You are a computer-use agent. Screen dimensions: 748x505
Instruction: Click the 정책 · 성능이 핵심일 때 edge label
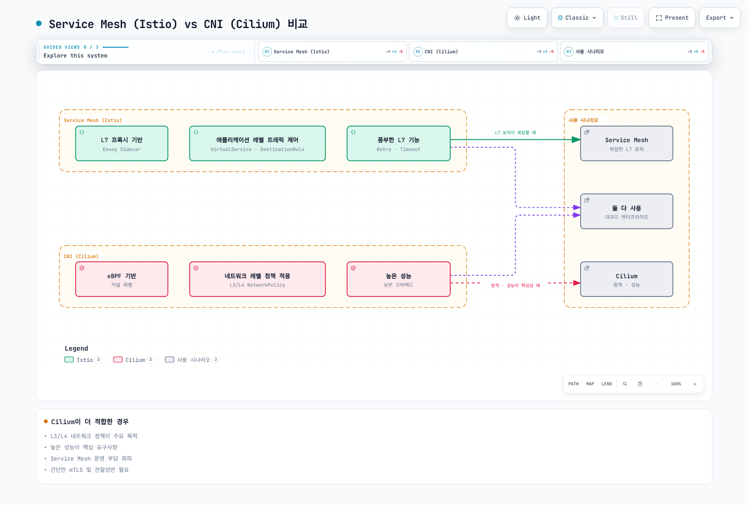coord(515,286)
